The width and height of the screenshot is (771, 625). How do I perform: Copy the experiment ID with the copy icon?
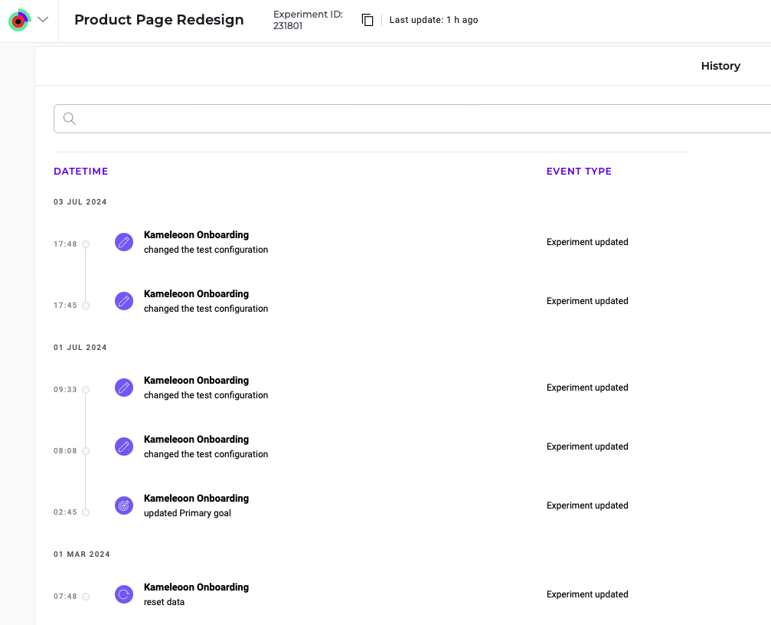[x=368, y=20]
